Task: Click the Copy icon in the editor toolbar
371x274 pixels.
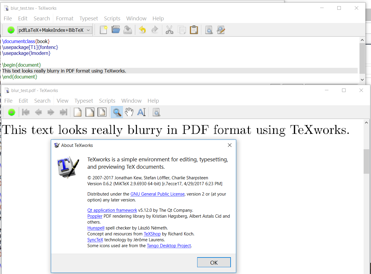Action: click(x=182, y=30)
